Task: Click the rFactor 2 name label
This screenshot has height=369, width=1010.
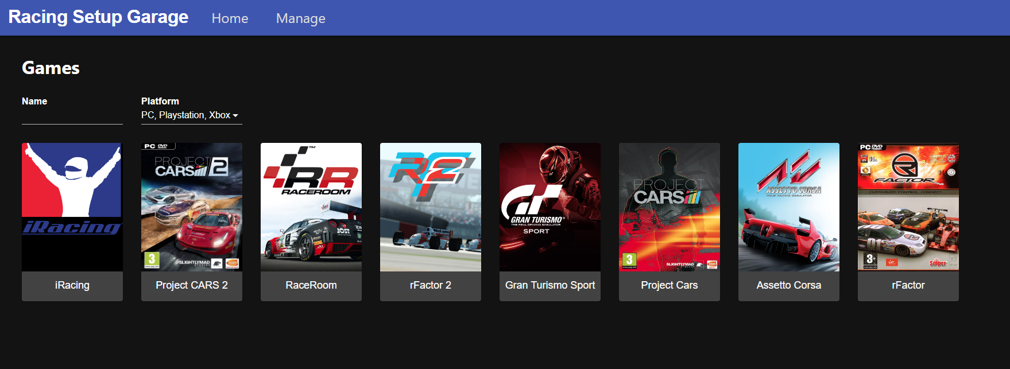Action: (431, 285)
